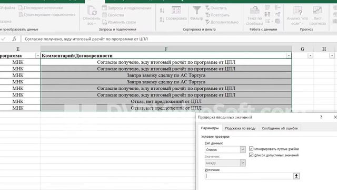
Task: Click the Data Validation ribbon icon
Action: 268,21
